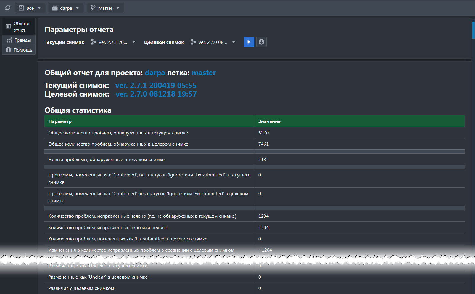Click the git branch icon beside master

[93, 8]
